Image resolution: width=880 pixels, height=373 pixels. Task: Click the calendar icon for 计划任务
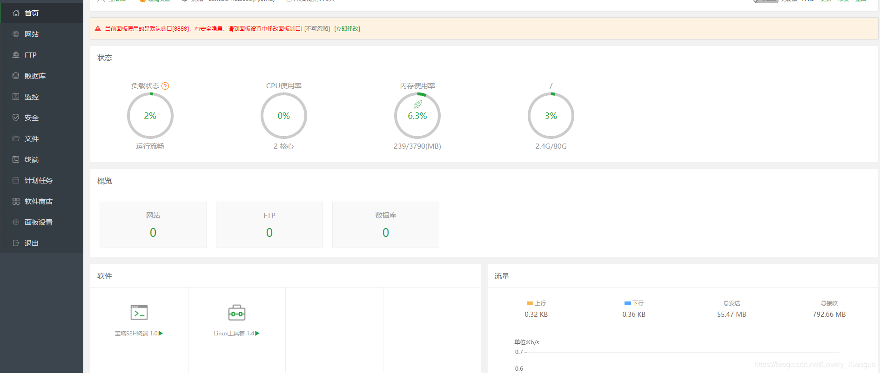16,180
